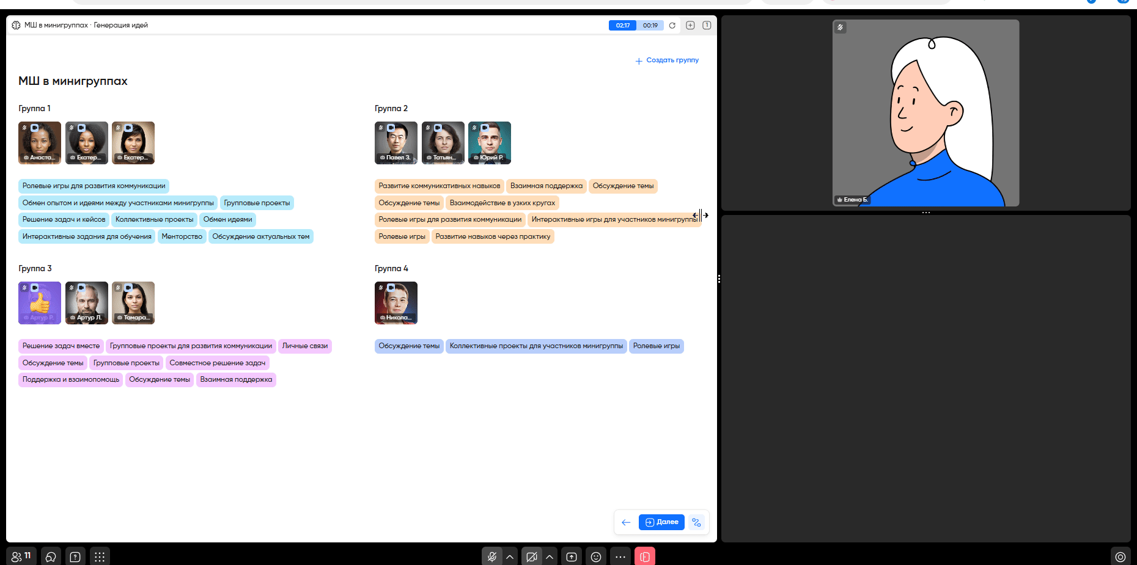Start screen sharing from bottom toolbar
Viewport: 1137px width, 565px height.
pyautogui.click(x=572, y=556)
